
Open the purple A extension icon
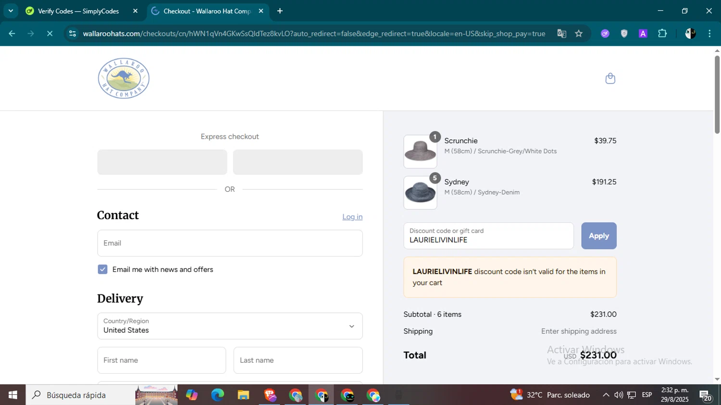click(x=643, y=34)
